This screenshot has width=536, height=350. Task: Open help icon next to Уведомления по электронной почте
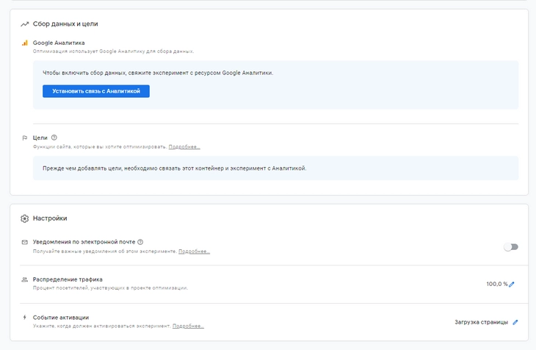(140, 242)
